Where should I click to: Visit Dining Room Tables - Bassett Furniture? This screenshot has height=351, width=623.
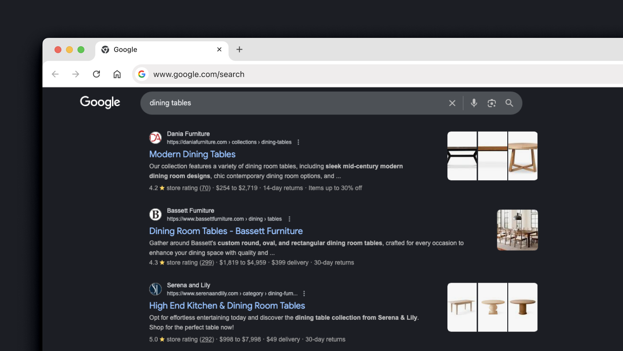point(226,231)
